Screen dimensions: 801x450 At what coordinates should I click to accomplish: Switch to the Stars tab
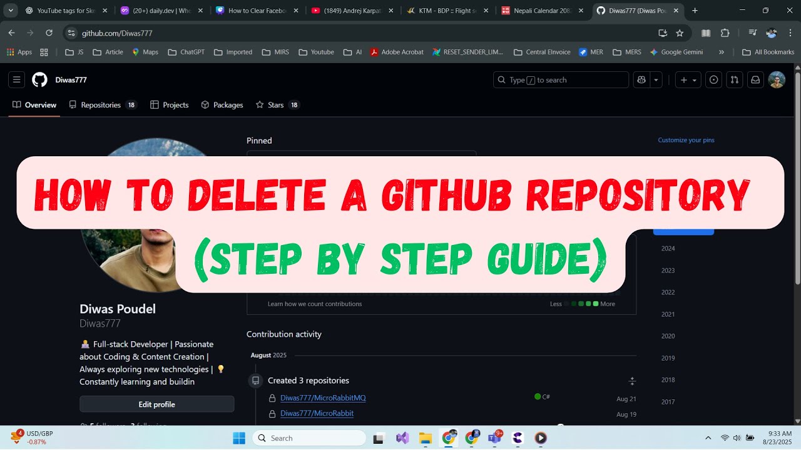pyautogui.click(x=278, y=105)
